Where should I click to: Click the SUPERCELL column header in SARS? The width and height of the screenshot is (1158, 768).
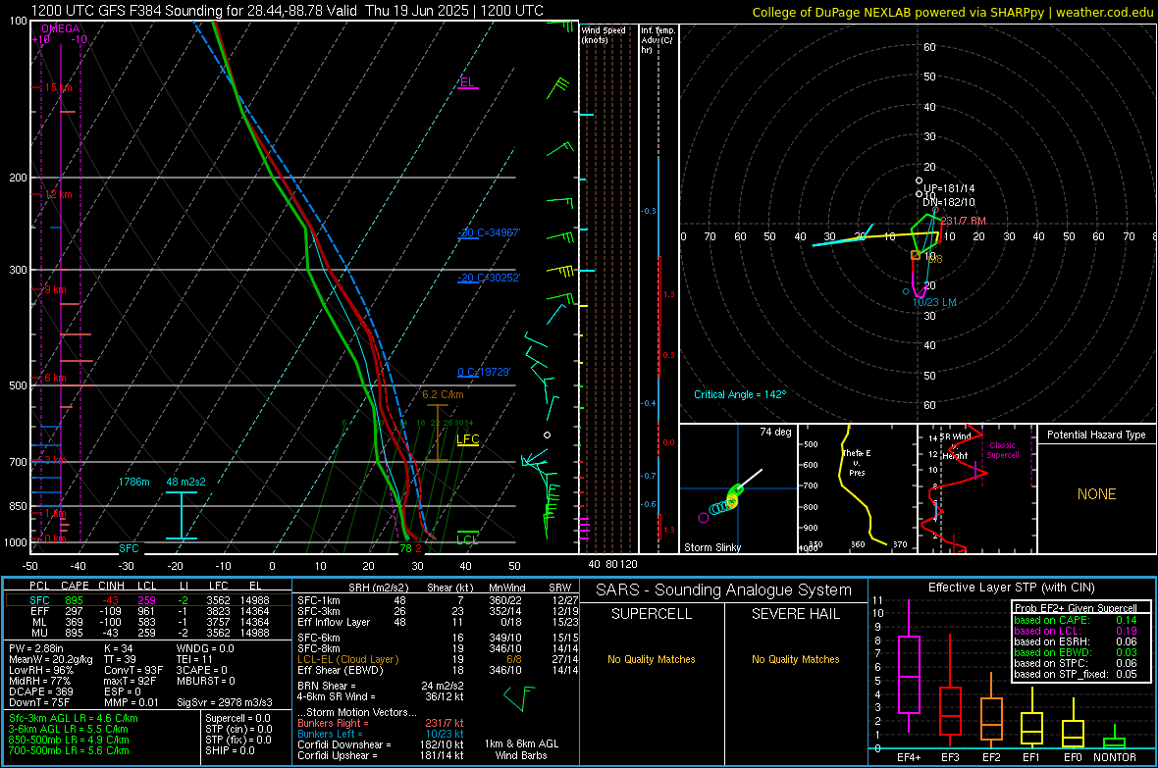click(652, 614)
